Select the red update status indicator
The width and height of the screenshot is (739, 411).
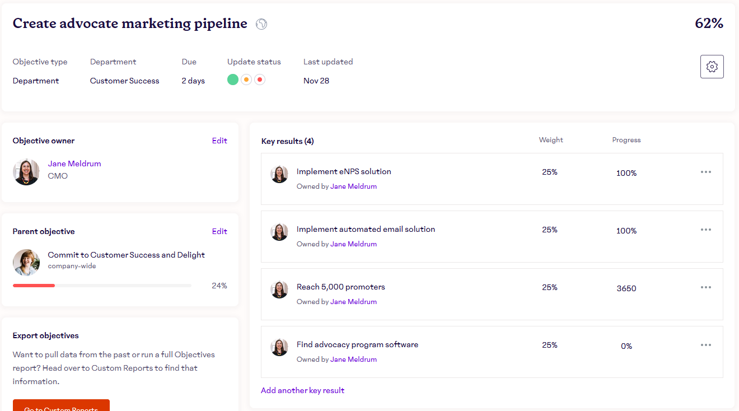pyautogui.click(x=259, y=80)
